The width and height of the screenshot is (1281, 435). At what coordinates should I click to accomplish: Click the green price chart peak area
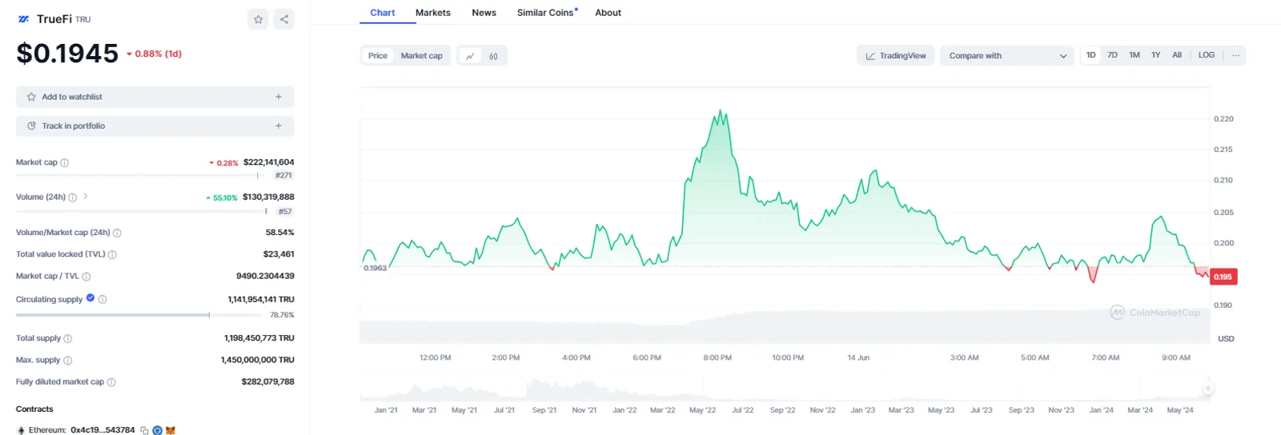(x=722, y=120)
